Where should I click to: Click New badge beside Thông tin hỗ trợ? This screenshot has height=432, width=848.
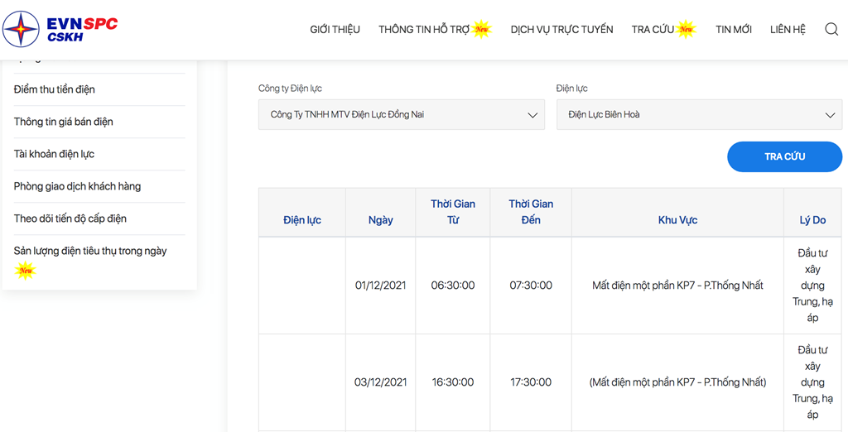[481, 29]
